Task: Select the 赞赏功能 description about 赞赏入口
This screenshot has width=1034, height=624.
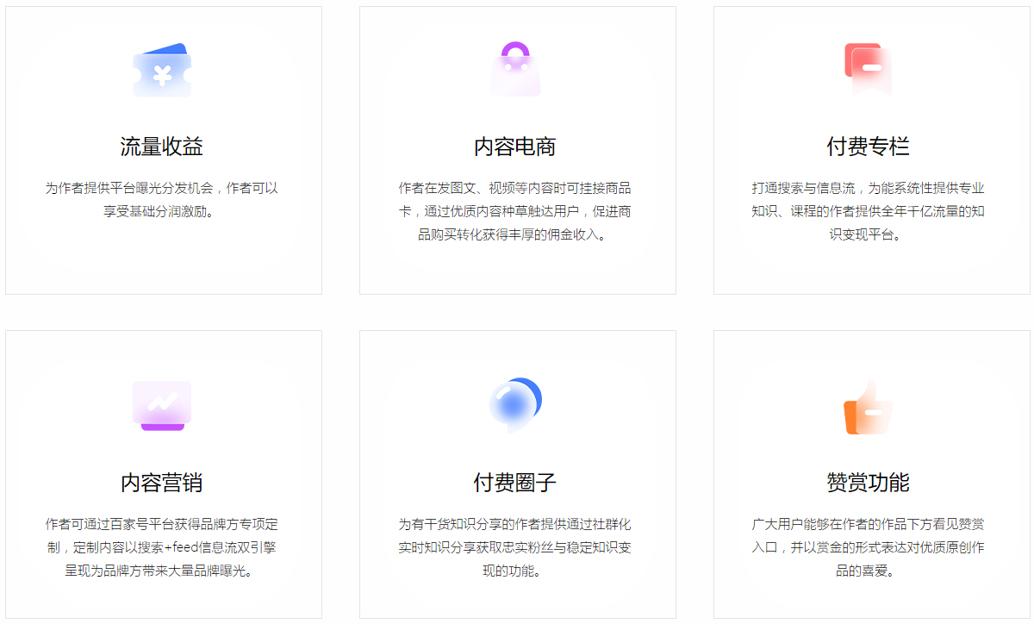Action: (x=868, y=547)
